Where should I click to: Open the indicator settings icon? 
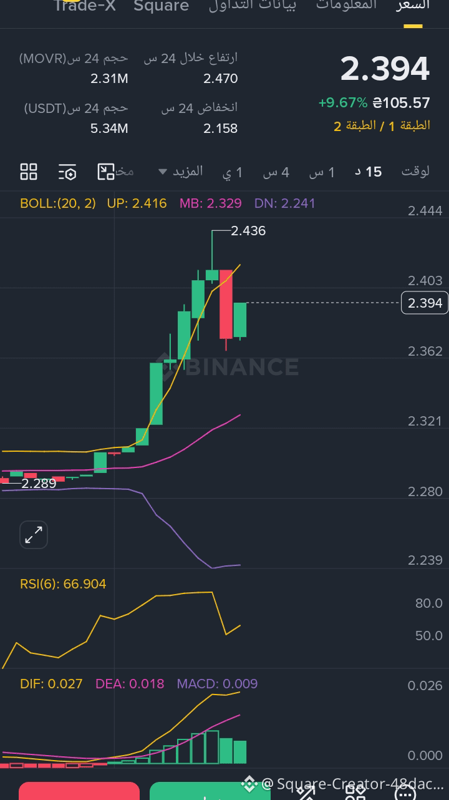tap(67, 172)
